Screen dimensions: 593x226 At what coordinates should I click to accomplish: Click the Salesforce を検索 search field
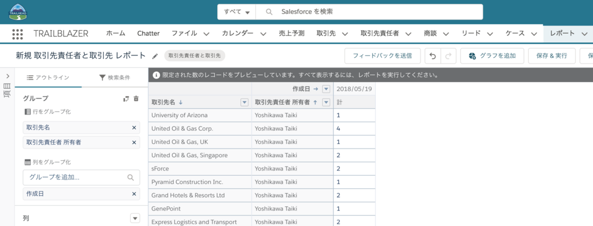pyautogui.click(x=369, y=12)
